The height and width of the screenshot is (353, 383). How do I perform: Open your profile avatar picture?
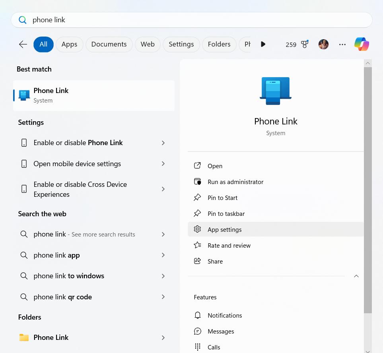[x=323, y=44]
